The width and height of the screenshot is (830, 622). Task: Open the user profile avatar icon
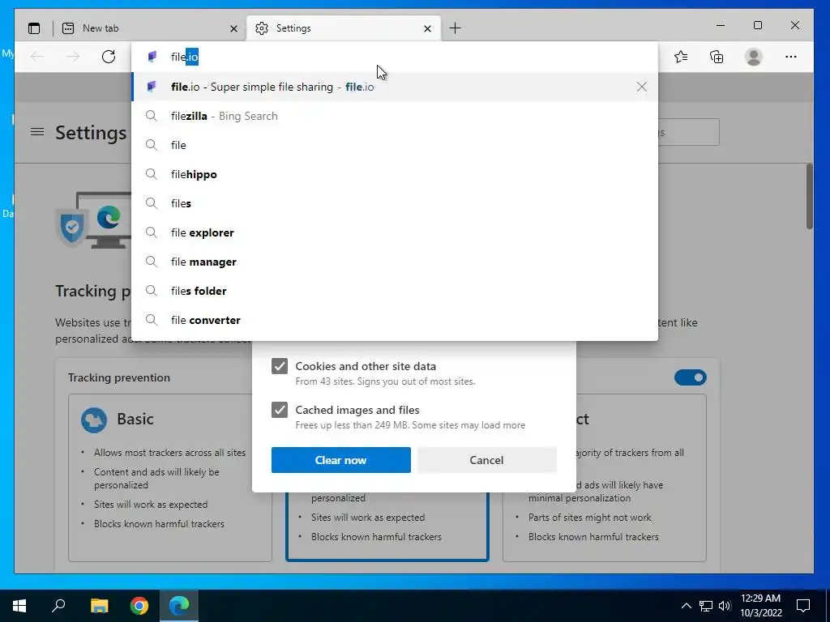point(753,57)
